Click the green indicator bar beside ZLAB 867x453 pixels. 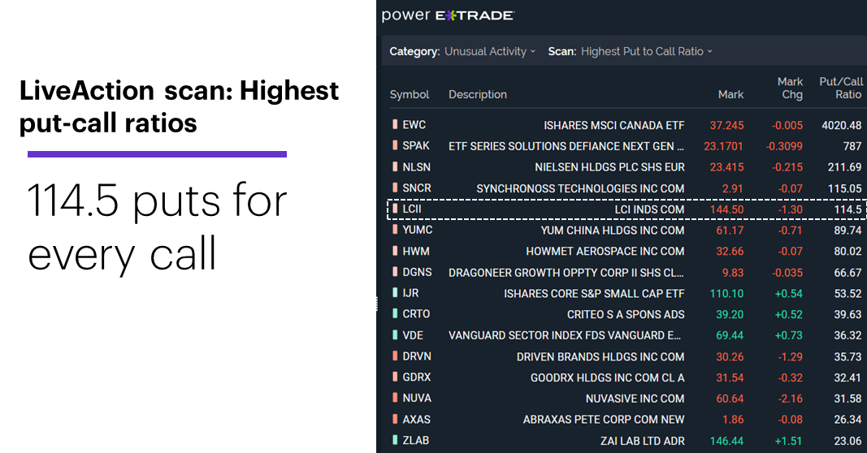pos(395,440)
